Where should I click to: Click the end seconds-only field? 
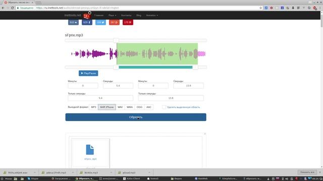pos(171,98)
